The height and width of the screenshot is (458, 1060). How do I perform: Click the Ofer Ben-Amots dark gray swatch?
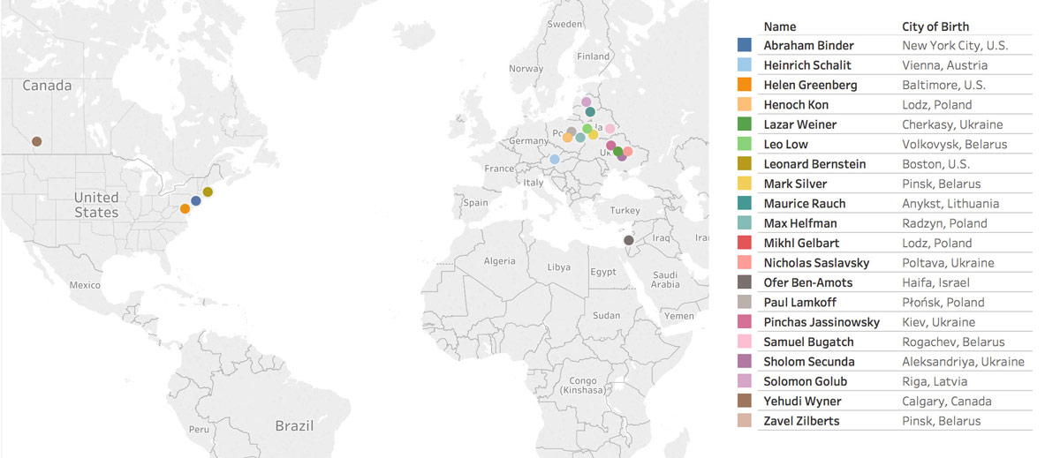(745, 282)
